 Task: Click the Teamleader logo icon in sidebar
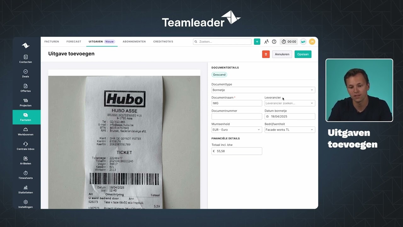26,45
